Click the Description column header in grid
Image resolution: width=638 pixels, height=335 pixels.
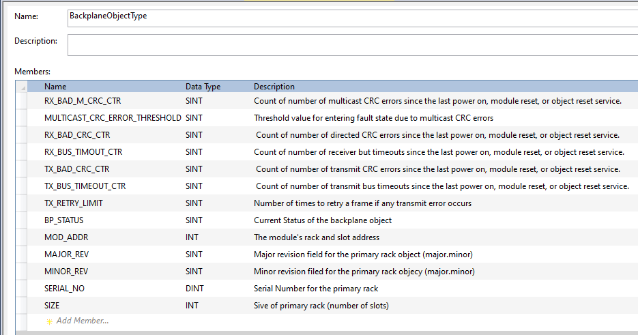point(274,87)
